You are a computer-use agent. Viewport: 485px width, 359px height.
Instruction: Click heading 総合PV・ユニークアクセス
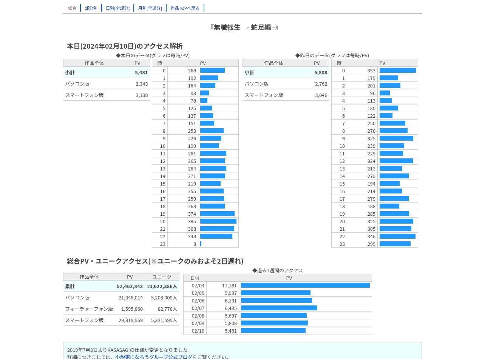[x=107, y=261]
